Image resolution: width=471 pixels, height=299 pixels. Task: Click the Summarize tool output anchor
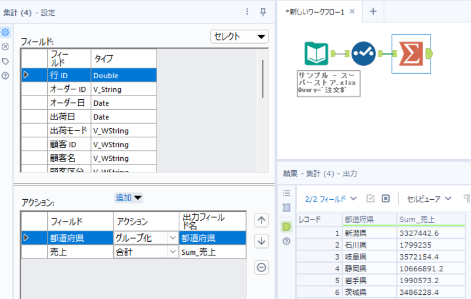[429, 54]
